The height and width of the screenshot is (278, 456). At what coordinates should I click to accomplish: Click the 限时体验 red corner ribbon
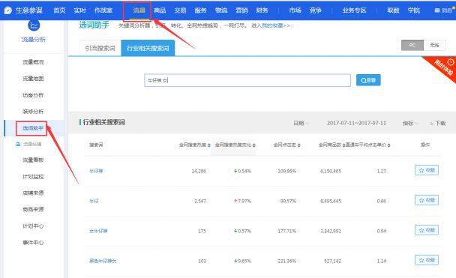pos(442,67)
